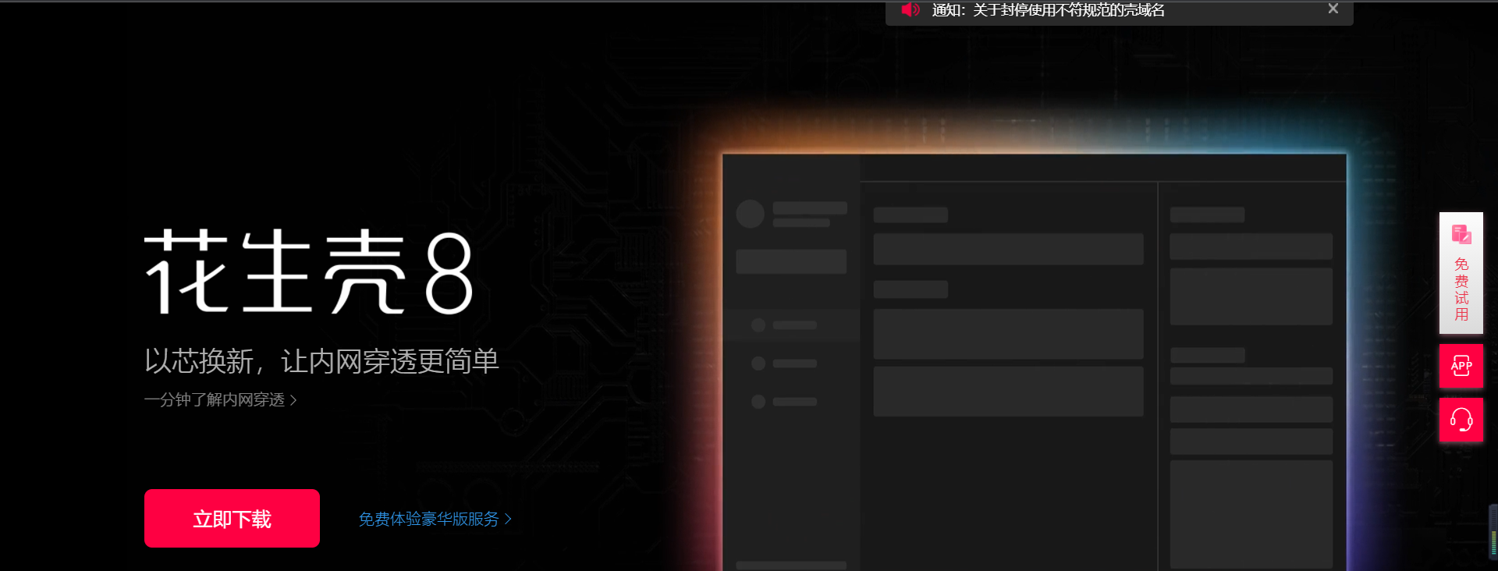Image resolution: width=1498 pixels, height=571 pixels.
Task: Open the 一分钟了解内网穿透 link
Action: pos(220,399)
